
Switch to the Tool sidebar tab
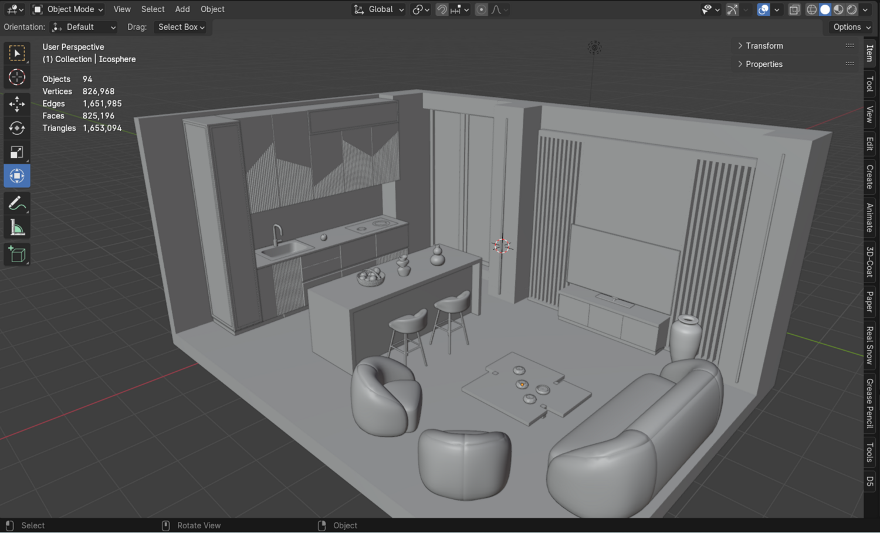pyautogui.click(x=870, y=84)
